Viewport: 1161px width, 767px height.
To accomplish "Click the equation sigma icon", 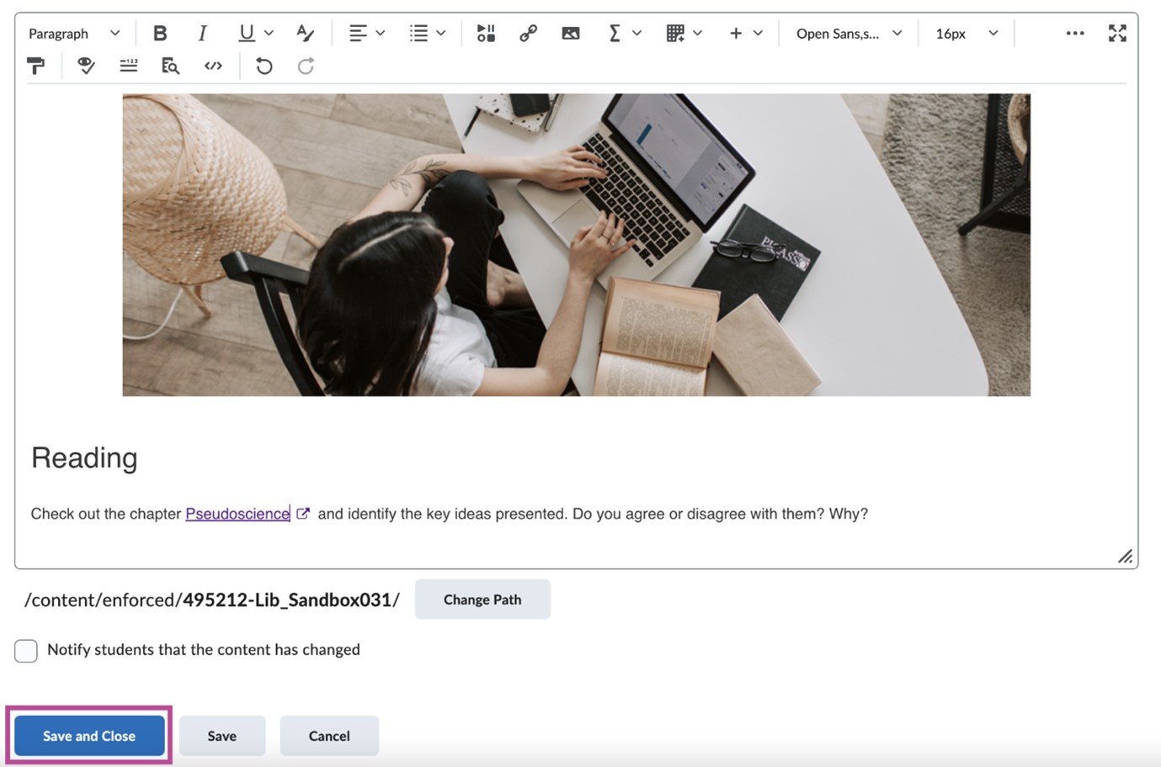I will point(615,34).
